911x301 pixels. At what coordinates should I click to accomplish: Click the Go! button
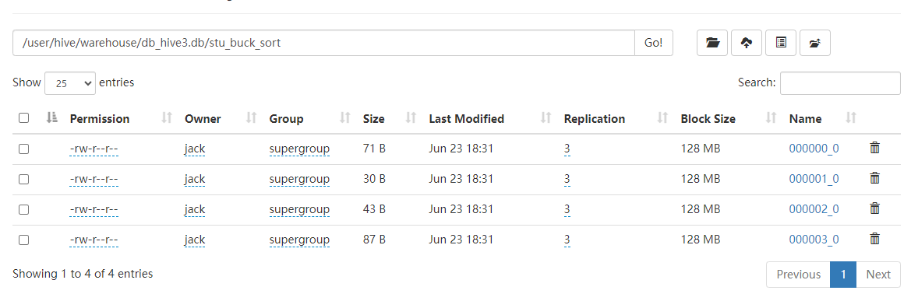pos(654,43)
